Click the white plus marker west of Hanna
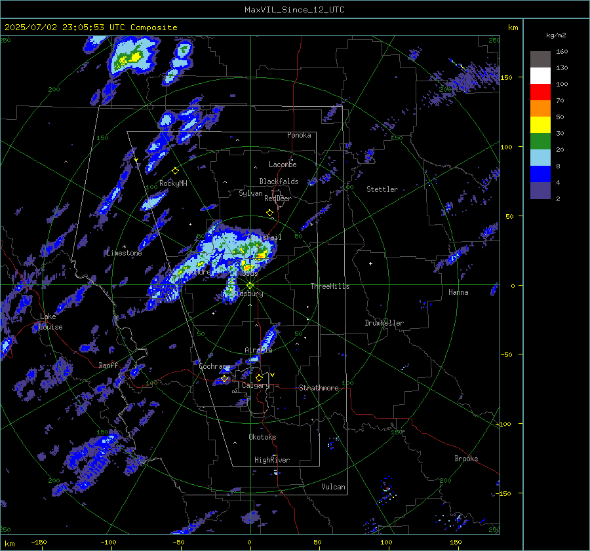 [370, 263]
